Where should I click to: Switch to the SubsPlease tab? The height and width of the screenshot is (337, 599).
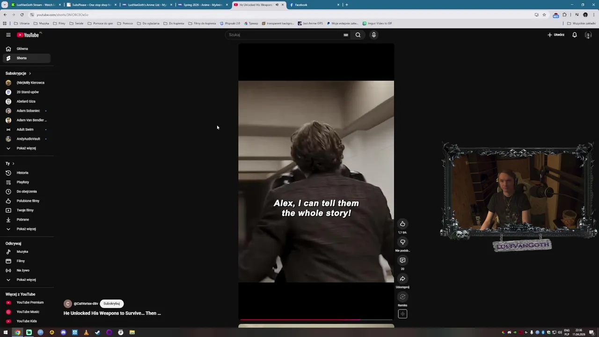[x=91, y=5]
